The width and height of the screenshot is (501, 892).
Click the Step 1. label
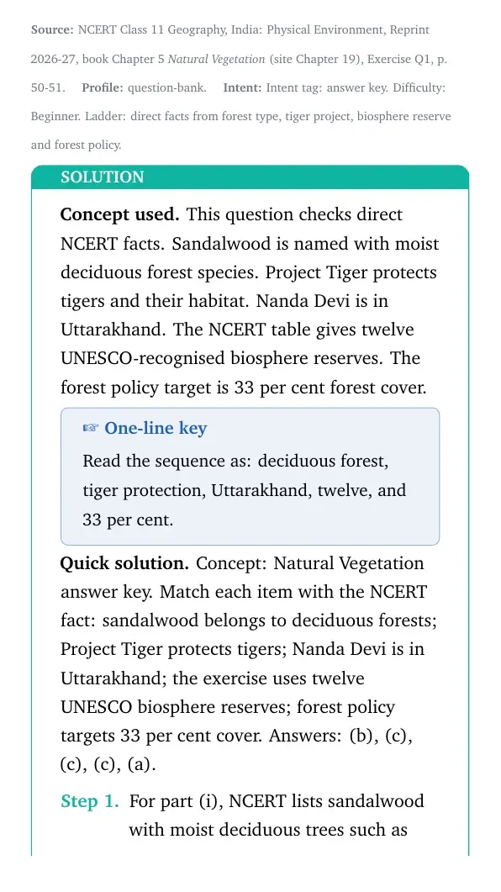[x=90, y=801]
